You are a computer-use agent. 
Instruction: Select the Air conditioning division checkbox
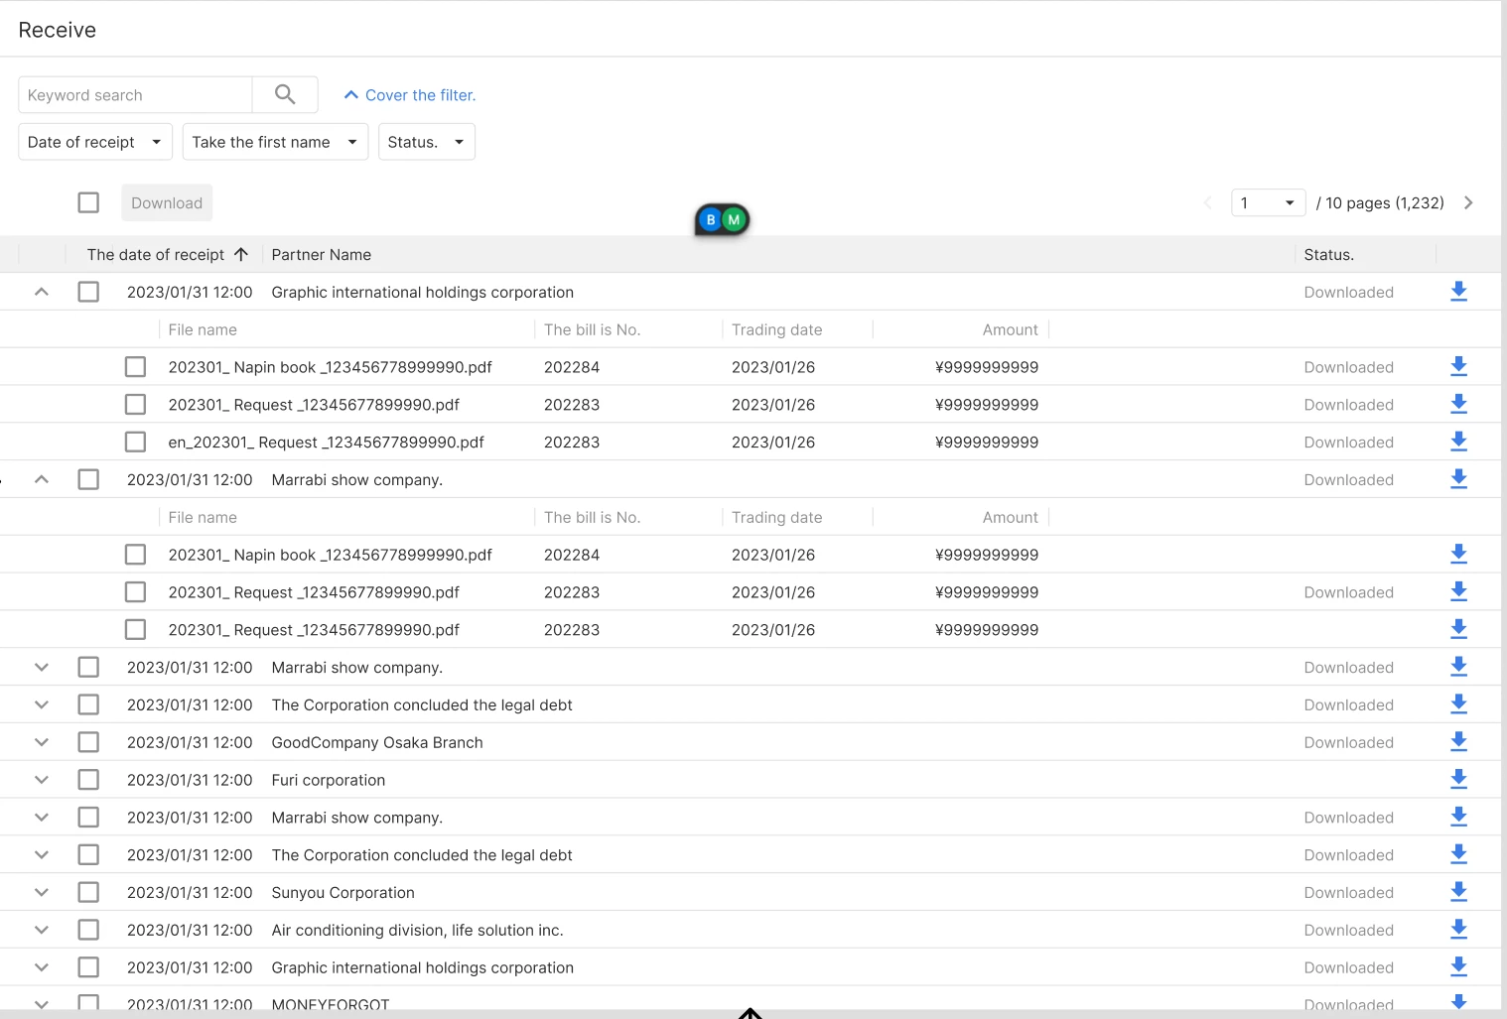(88, 930)
